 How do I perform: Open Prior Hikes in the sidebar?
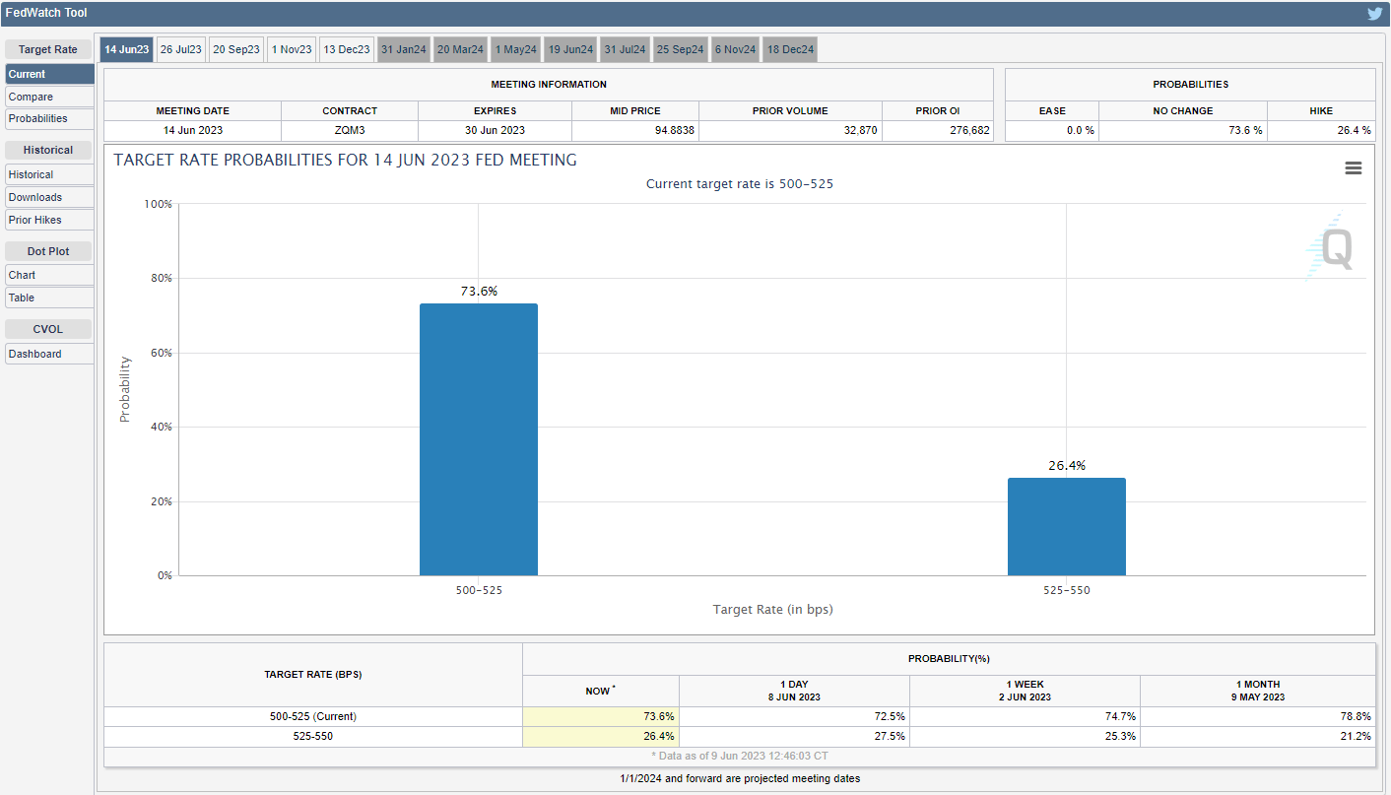tap(49, 220)
